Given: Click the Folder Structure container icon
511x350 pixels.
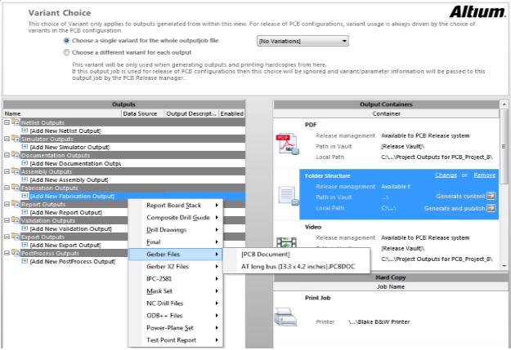Looking at the screenshot, I should tap(288, 195).
